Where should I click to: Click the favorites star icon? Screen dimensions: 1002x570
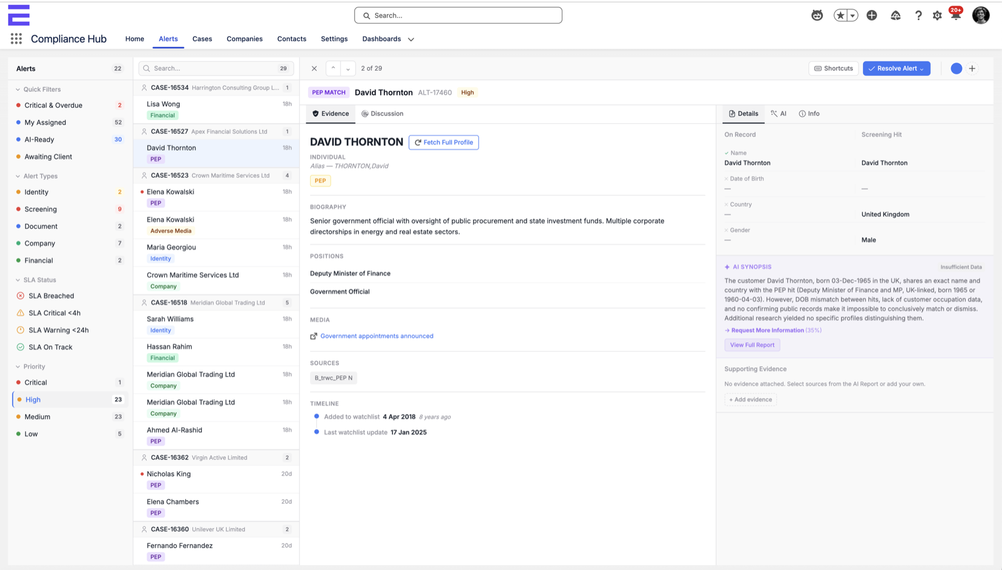tap(840, 16)
